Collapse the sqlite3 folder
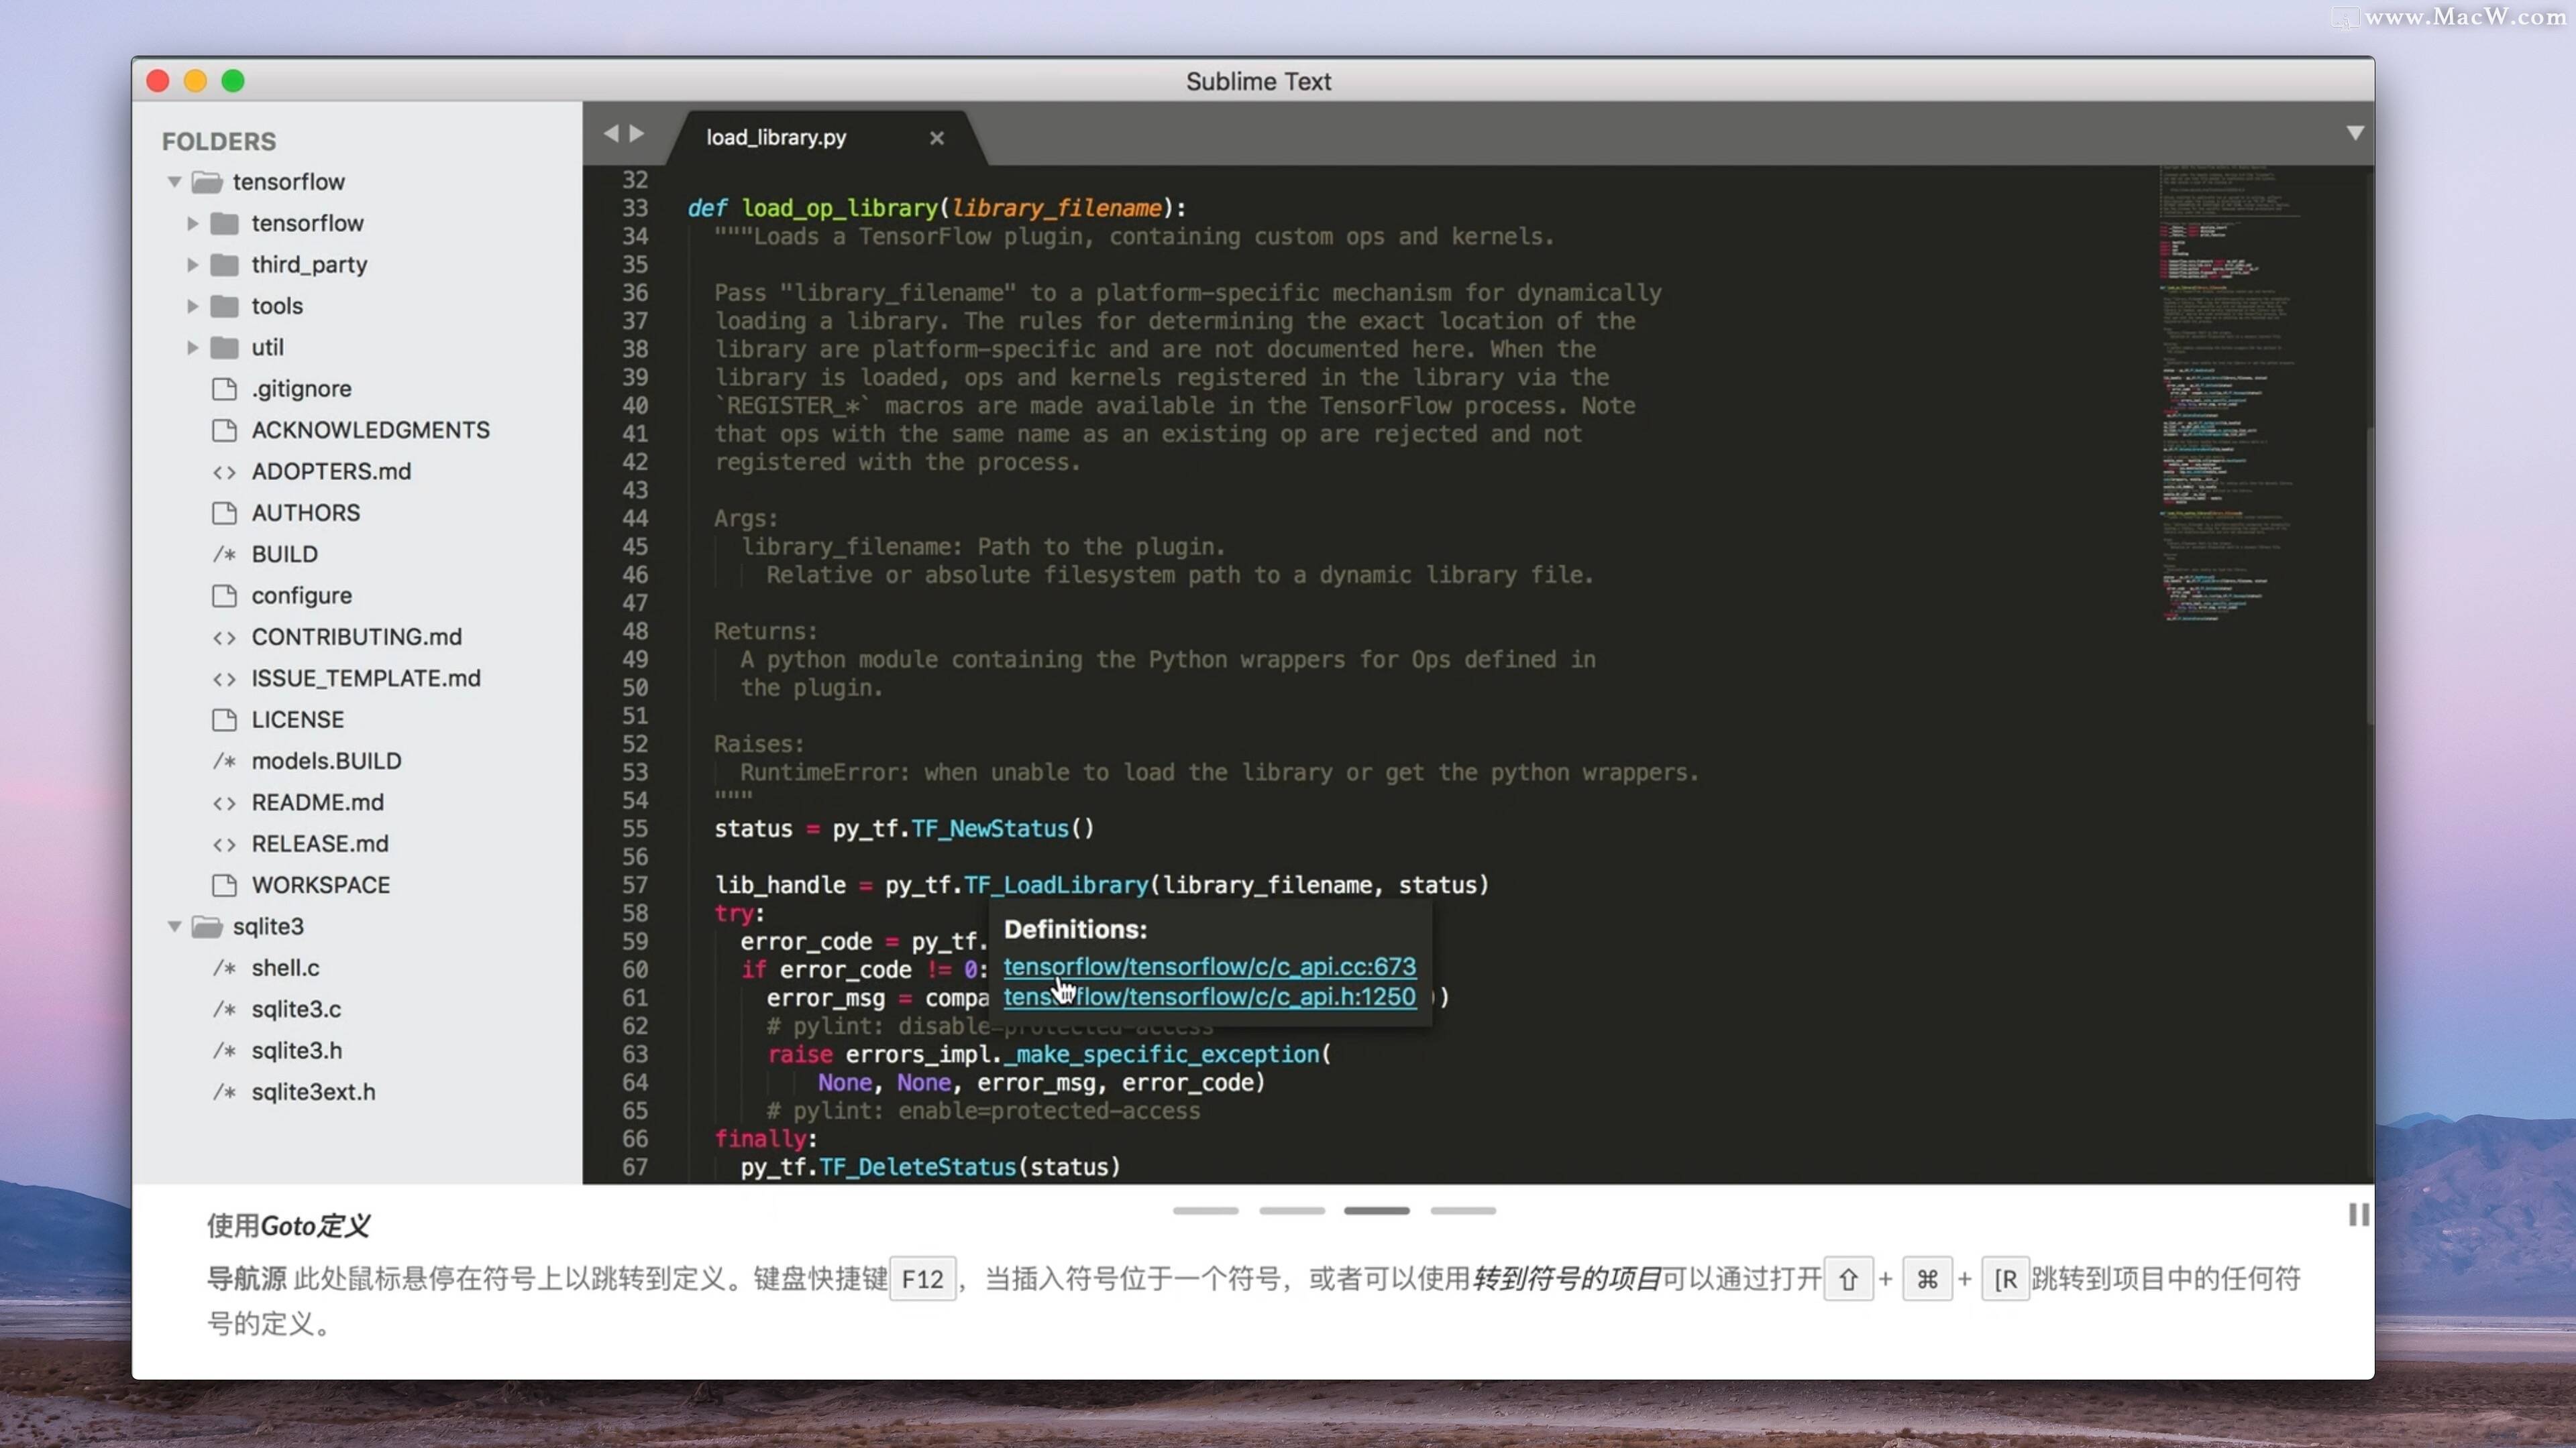Screen dimensions: 2576x1448 [175, 926]
